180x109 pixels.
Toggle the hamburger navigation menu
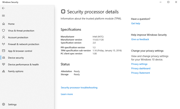[3, 16]
